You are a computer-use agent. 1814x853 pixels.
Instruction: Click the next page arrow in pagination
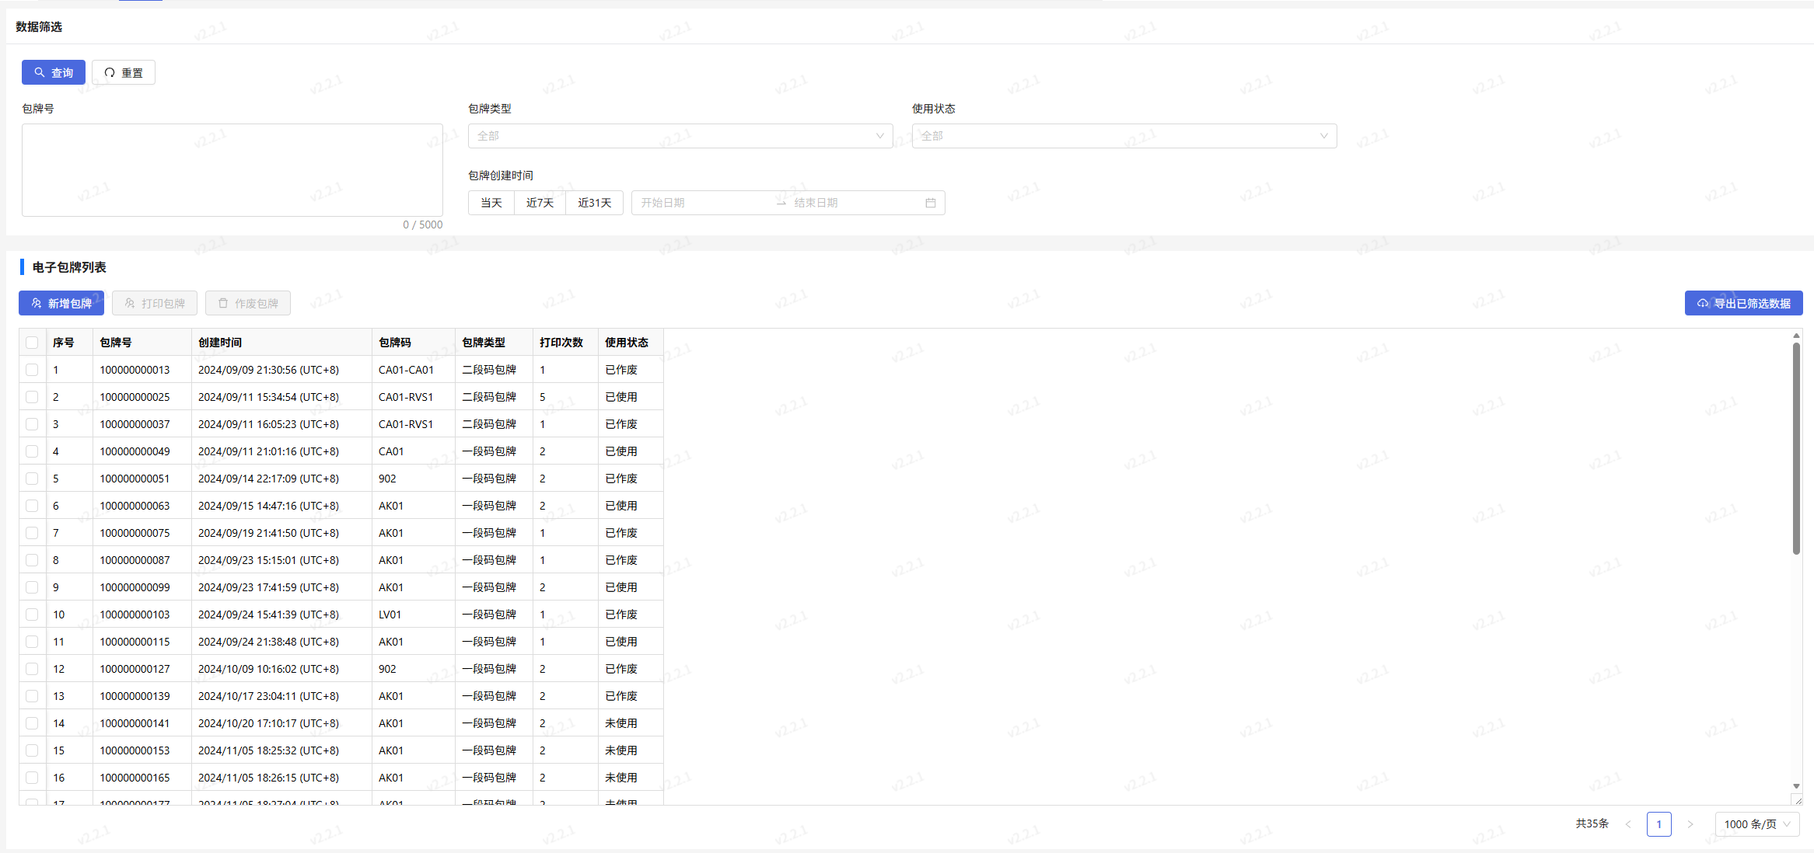1690,824
